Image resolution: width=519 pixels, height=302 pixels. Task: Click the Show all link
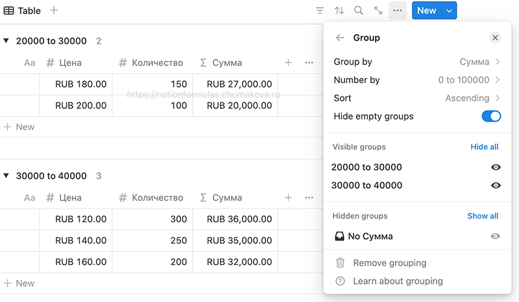click(483, 216)
